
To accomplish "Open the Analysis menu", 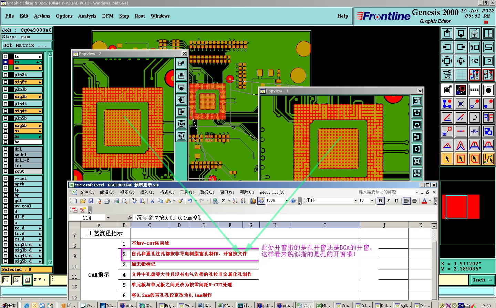I will [87, 16].
